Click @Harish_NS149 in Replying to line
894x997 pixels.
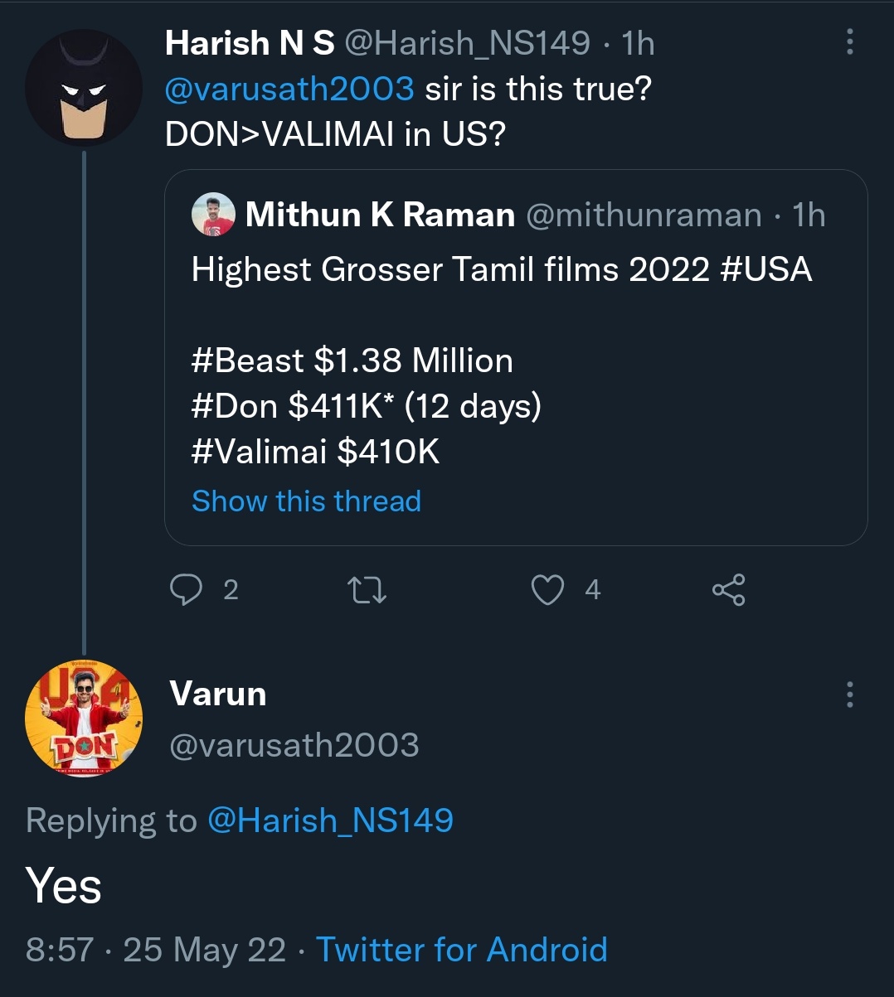pyautogui.click(x=330, y=820)
